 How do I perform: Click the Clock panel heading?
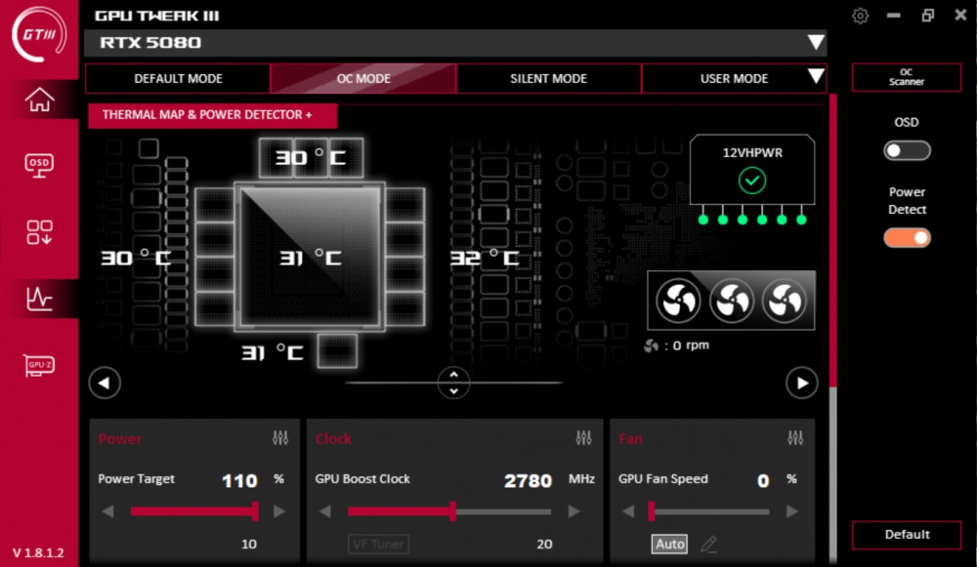pyautogui.click(x=333, y=439)
